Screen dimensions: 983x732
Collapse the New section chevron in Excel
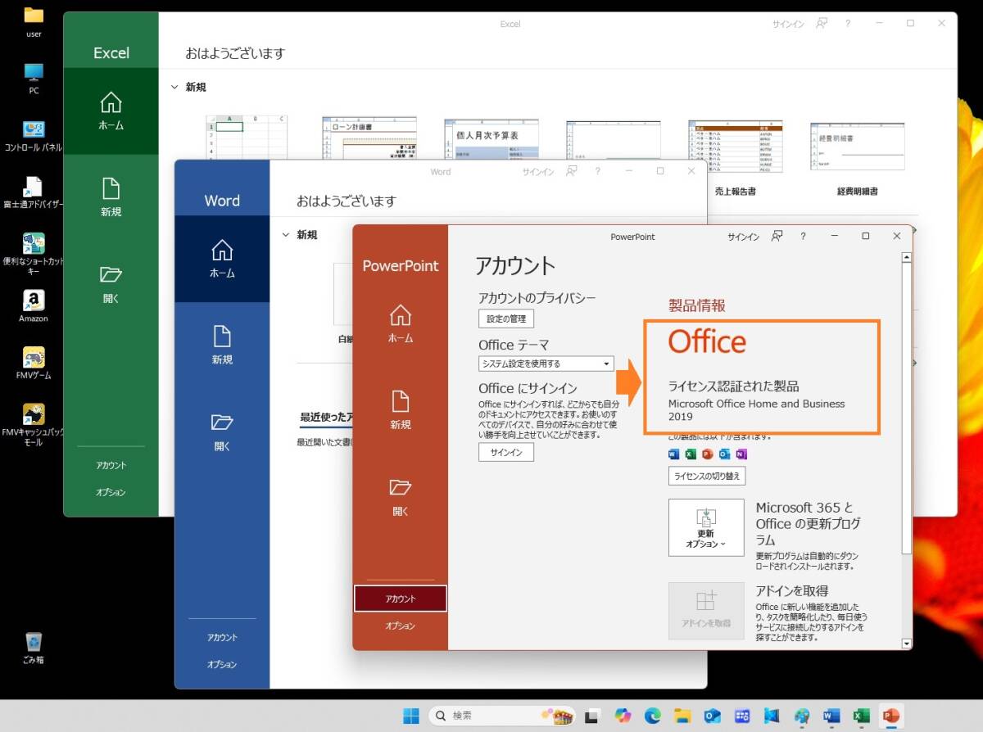[174, 87]
